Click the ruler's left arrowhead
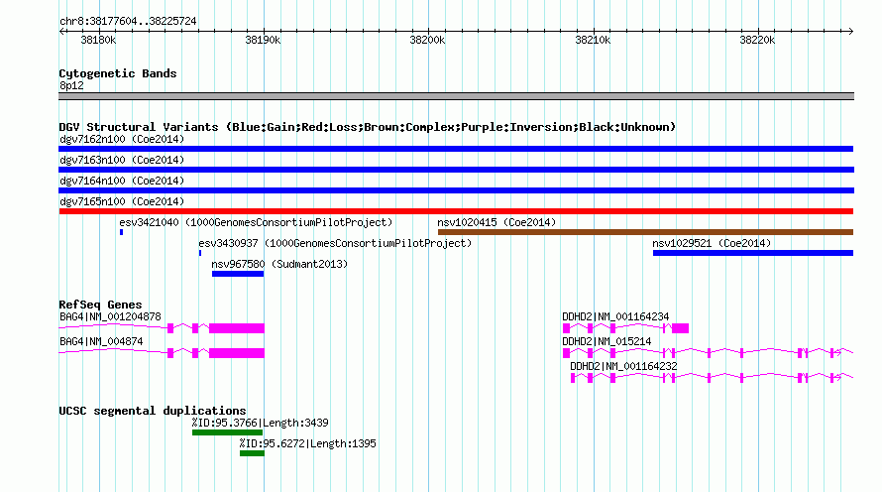The height and width of the screenshot is (492, 882). pyautogui.click(x=61, y=31)
